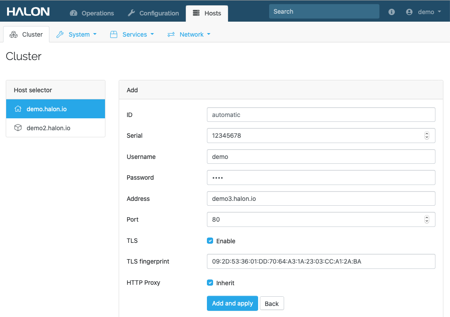Click the cube icon beside demo2.halon.io
Viewport: 450px width, 317px height.
coord(18,128)
